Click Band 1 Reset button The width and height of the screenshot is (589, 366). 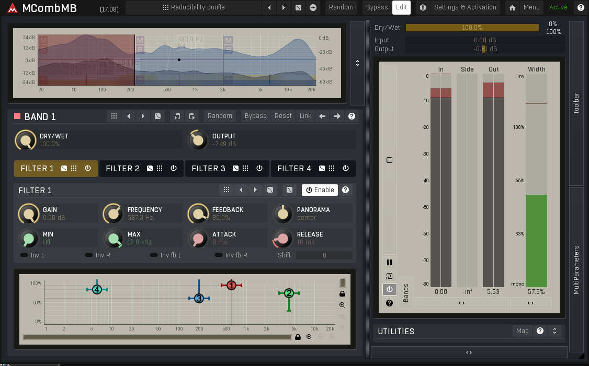(x=283, y=116)
